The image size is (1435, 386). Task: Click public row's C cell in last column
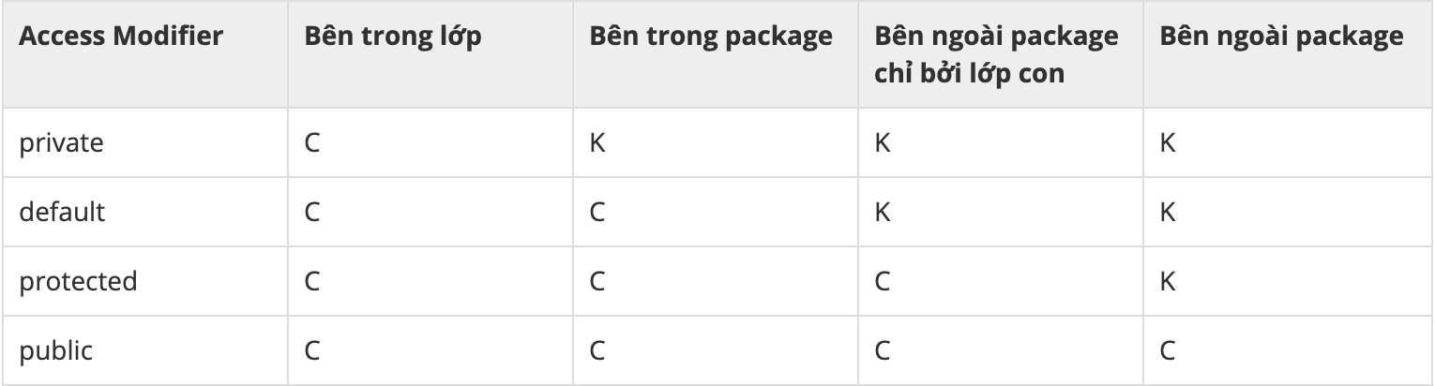point(1167,351)
